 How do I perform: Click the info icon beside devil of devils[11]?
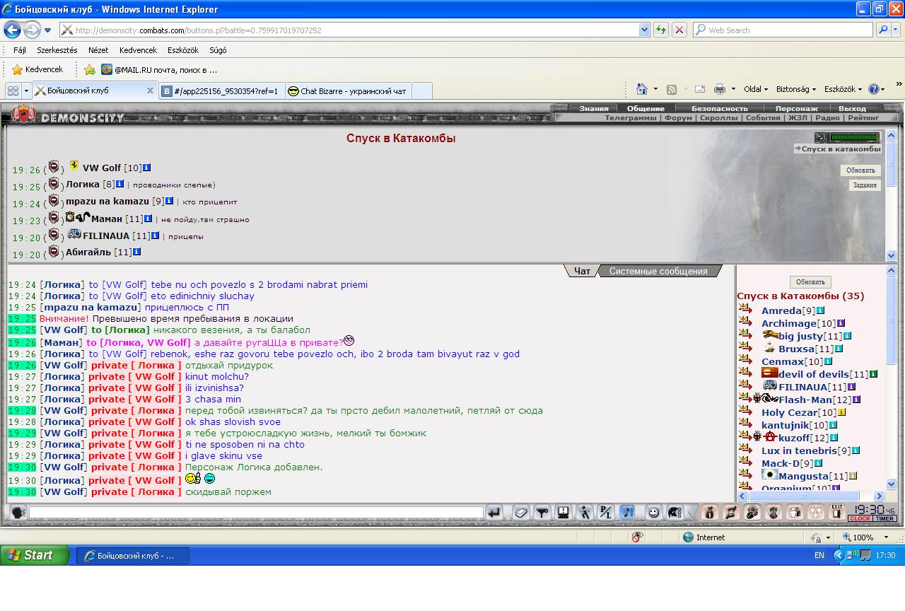pos(874,374)
